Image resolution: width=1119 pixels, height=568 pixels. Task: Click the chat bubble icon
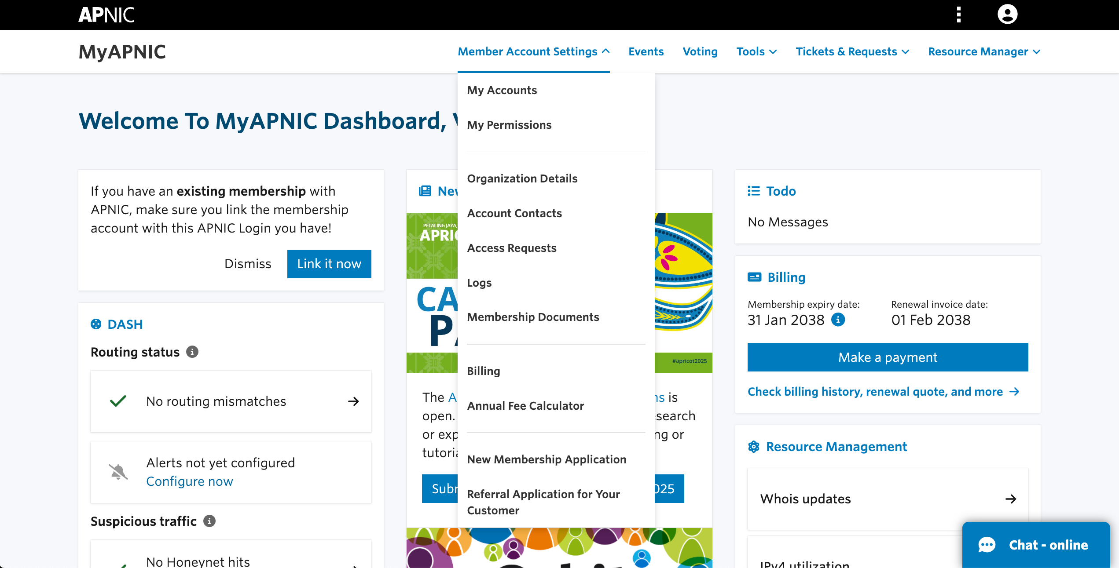(987, 545)
